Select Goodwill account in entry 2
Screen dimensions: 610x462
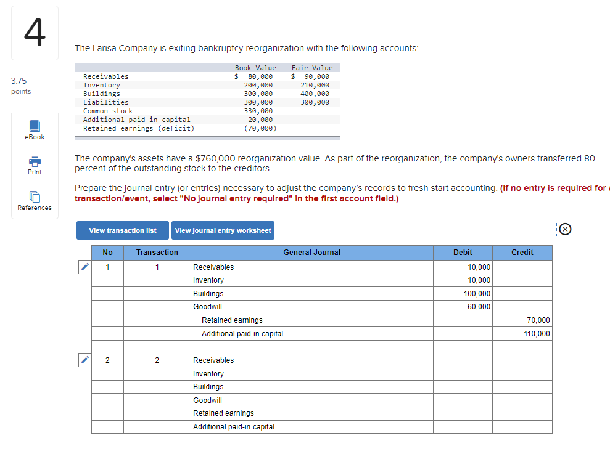[x=311, y=400]
